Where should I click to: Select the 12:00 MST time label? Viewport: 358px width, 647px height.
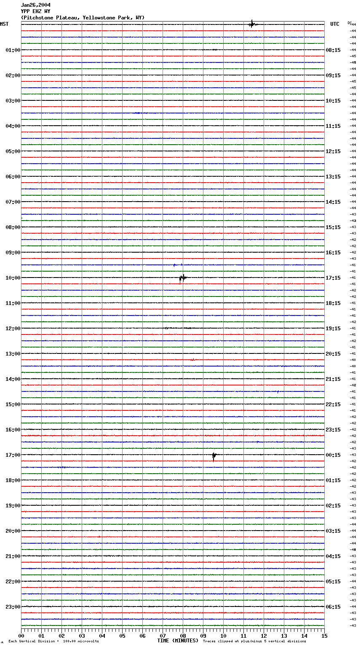pos(13,329)
